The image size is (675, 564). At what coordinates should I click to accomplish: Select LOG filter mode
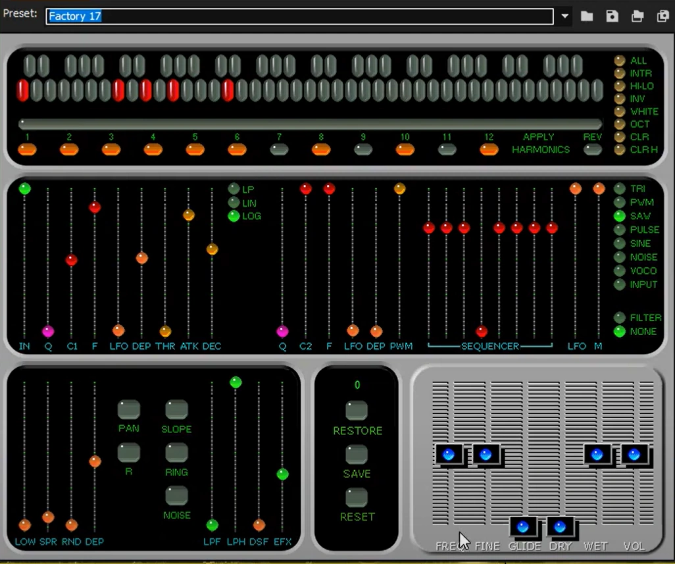(x=234, y=216)
